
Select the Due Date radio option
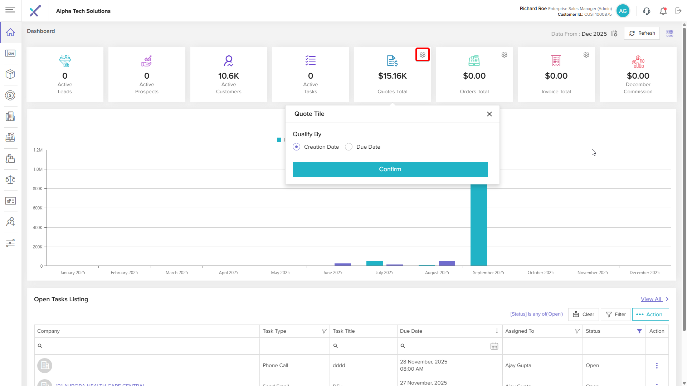[349, 147]
